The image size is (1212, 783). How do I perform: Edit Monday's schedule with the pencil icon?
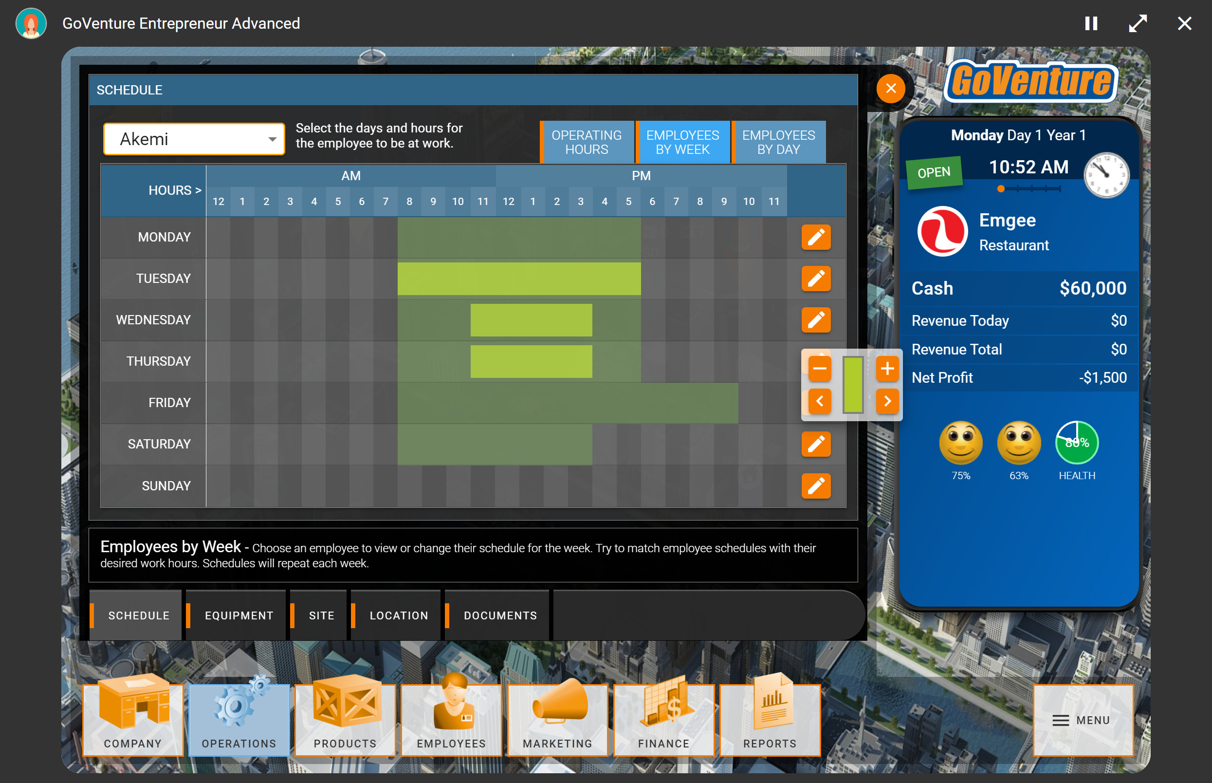coord(816,237)
